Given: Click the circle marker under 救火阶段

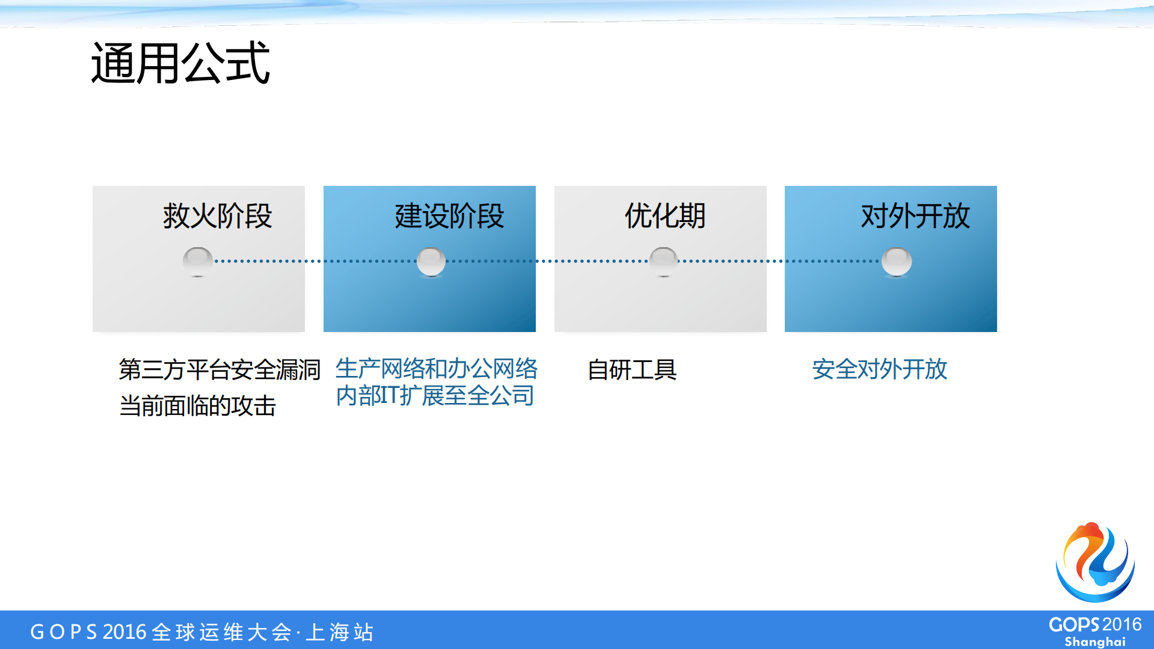Looking at the screenshot, I should click(x=198, y=261).
